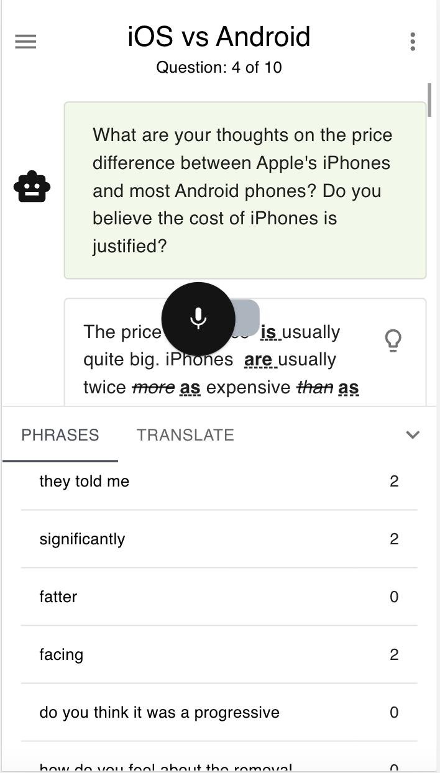
Task: Toggle the gray switch behind the microphone
Action: click(x=246, y=317)
